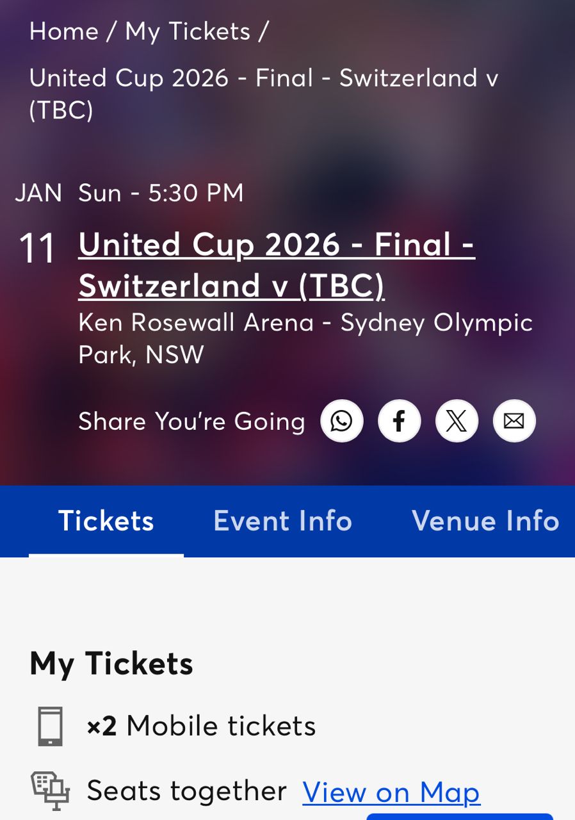Select the Tickets tab

[x=106, y=521]
